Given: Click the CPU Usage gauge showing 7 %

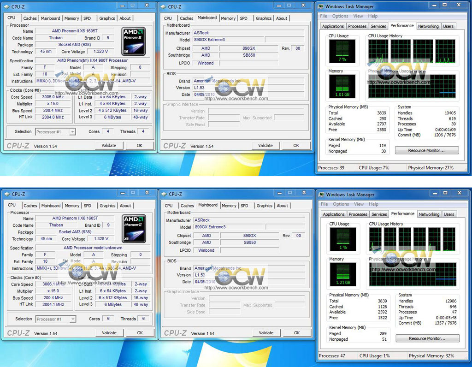Looking at the screenshot, I should (x=342, y=51).
